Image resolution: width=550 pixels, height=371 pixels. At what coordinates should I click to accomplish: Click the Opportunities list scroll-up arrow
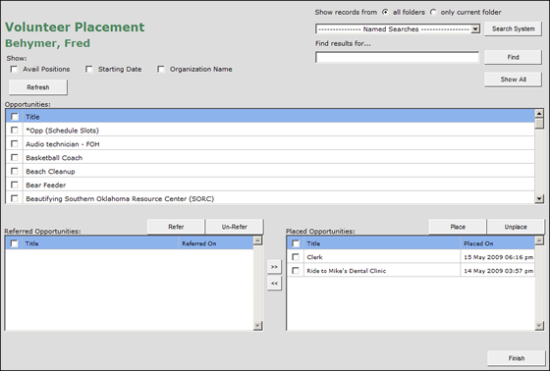pyautogui.click(x=539, y=113)
